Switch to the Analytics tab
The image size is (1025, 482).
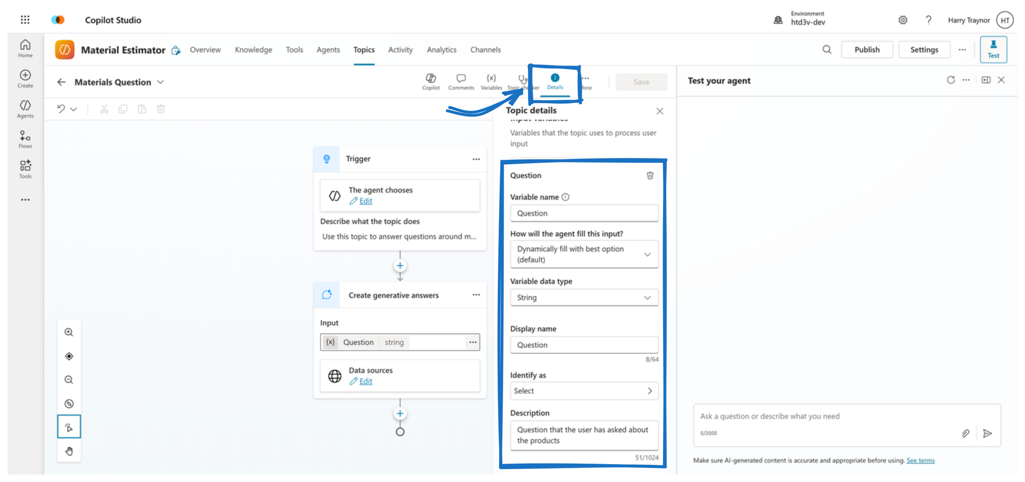click(441, 50)
